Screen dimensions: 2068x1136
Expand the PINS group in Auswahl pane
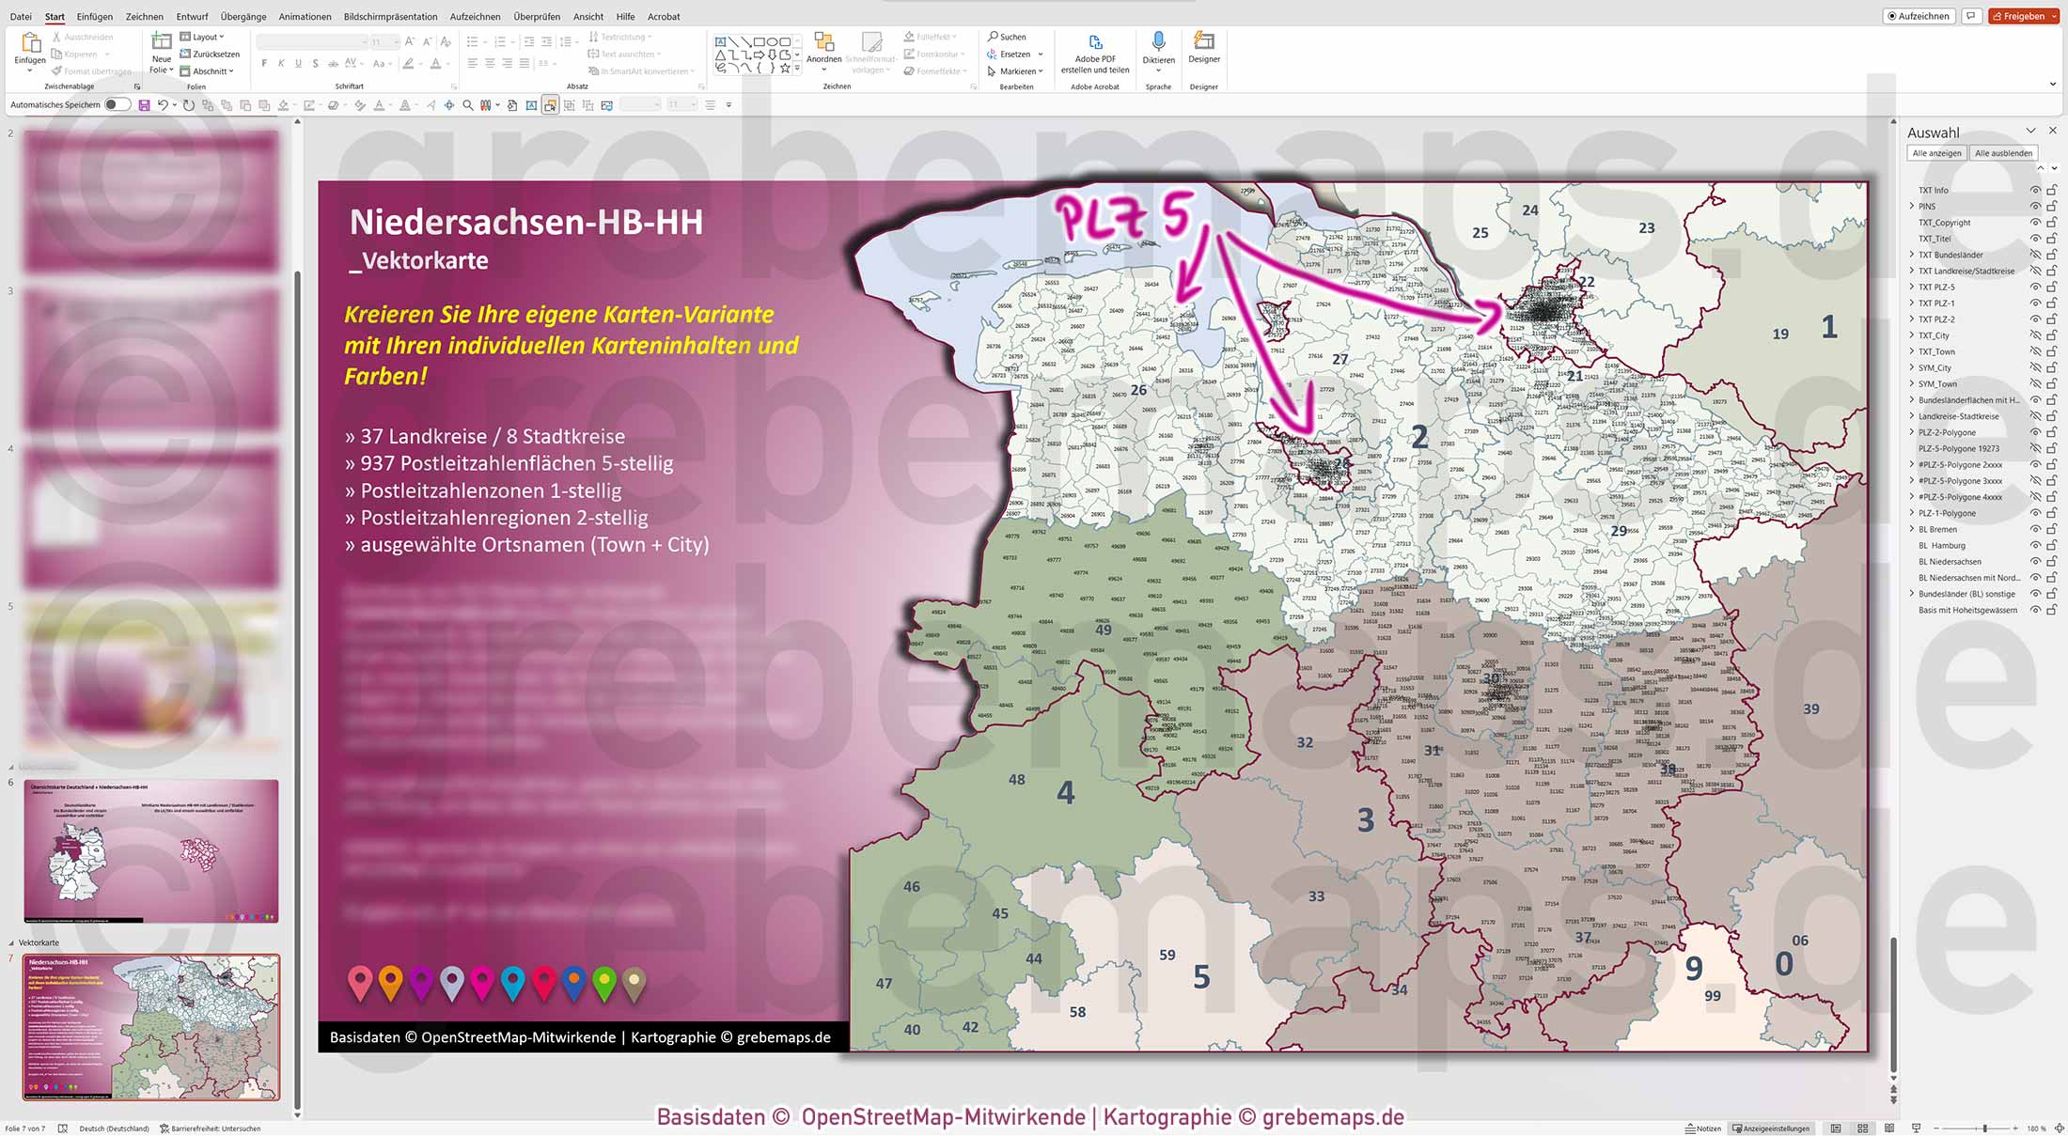click(x=1912, y=206)
